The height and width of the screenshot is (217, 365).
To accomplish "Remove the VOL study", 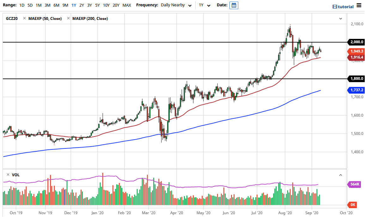I will (x=8, y=175).
